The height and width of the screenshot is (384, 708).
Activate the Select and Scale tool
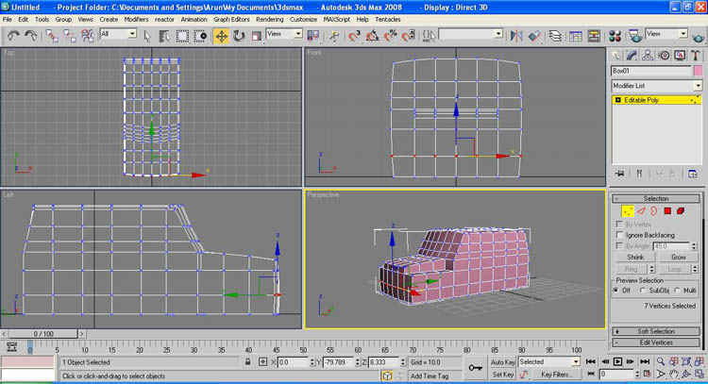(x=257, y=36)
